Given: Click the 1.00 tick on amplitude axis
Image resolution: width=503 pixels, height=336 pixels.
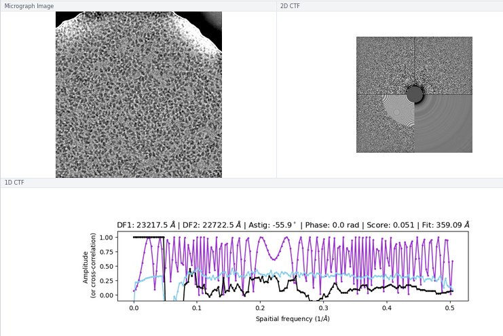Looking at the screenshot, I should tap(106, 238).
